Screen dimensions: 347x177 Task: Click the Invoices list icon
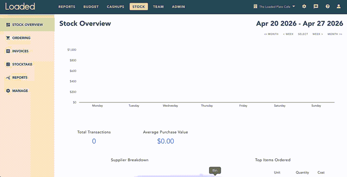pyautogui.click(x=8, y=51)
